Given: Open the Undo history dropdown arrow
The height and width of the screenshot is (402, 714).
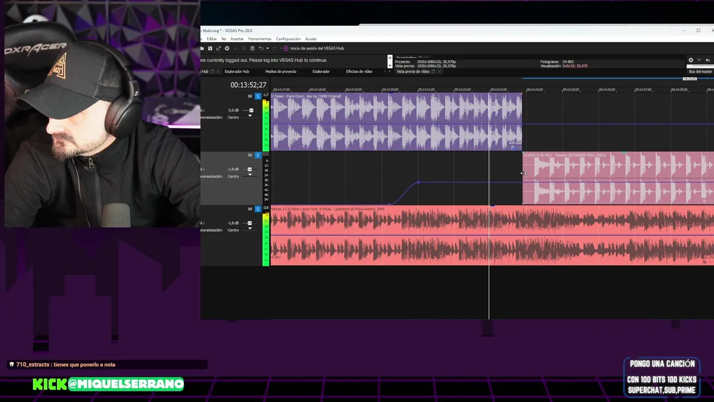Looking at the screenshot, I should 267,48.
